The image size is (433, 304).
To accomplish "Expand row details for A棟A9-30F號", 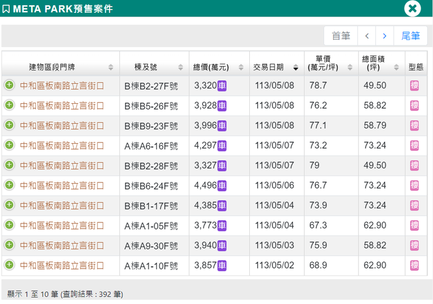I will 9,245.
